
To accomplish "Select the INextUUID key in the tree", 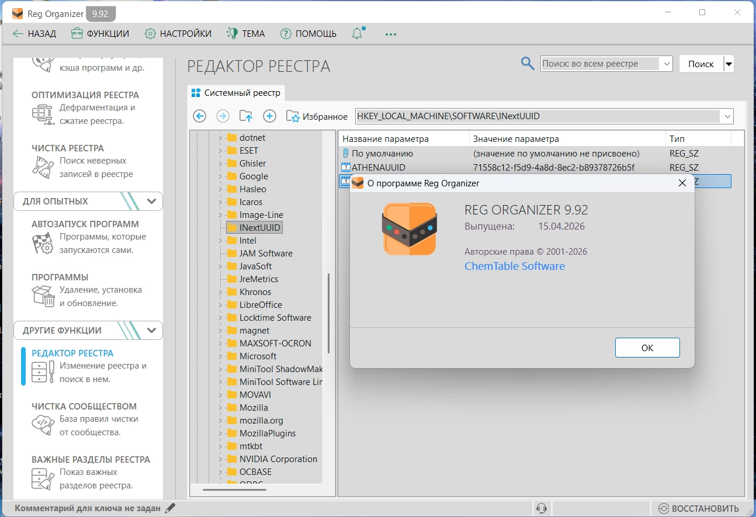I will pyautogui.click(x=260, y=228).
